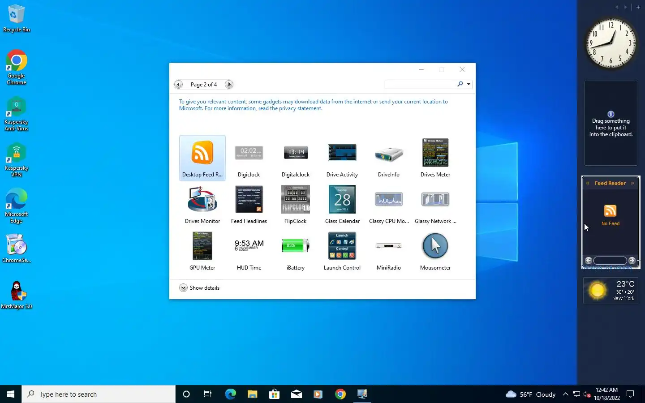Image resolution: width=645 pixels, height=403 pixels.
Task: Open ChromeSe... desktop icon
Action: (17, 249)
